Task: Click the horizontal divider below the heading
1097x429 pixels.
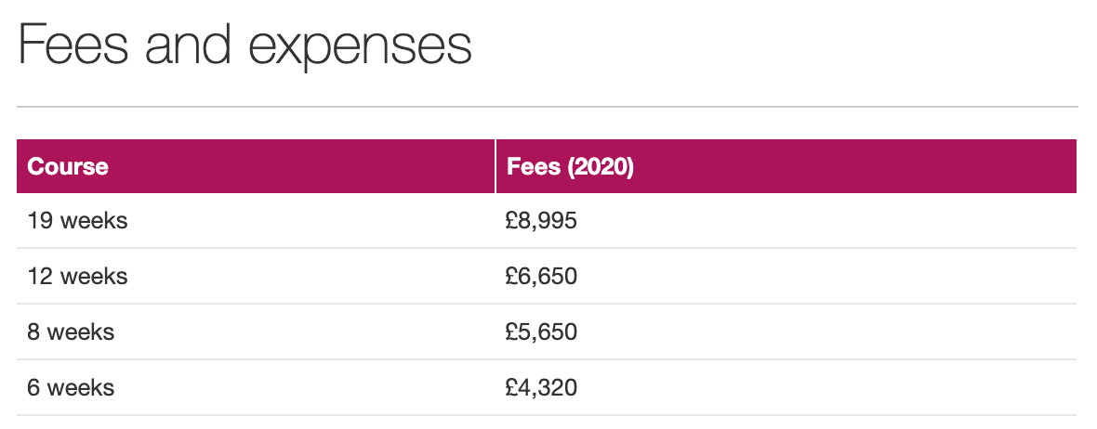Action: pyautogui.click(x=547, y=107)
